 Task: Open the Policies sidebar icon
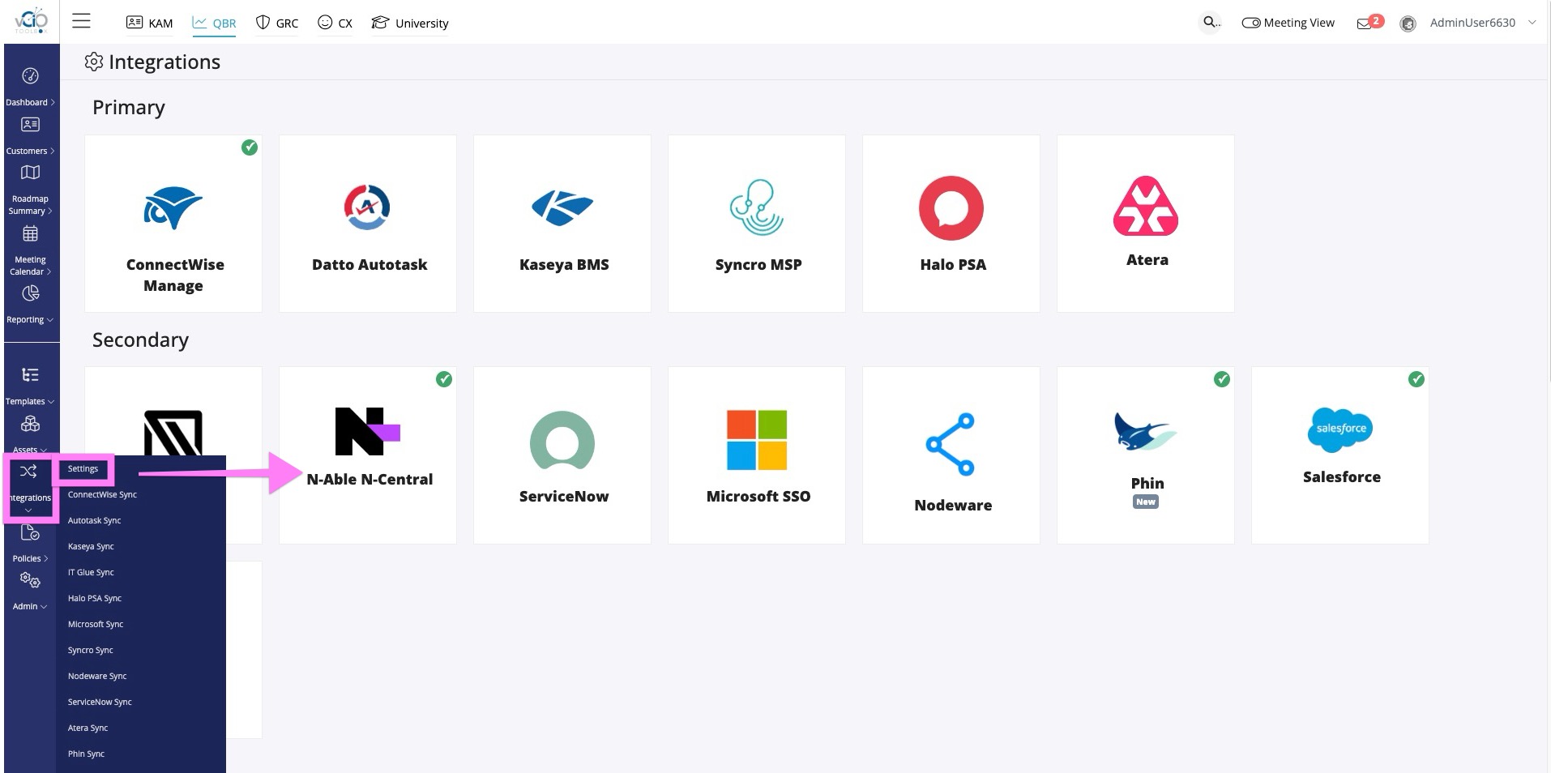tap(30, 532)
